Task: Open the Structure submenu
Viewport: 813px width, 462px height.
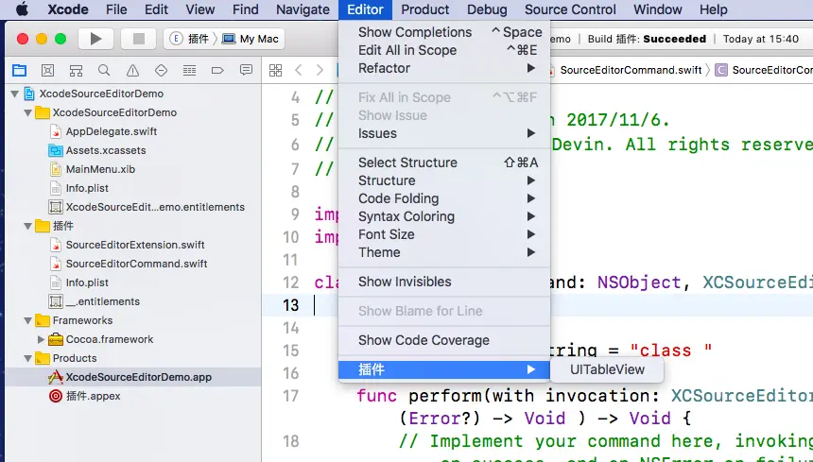Action: [443, 180]
